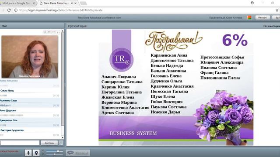Screen dimensions: 280x157
Task: Click chat message from Виктория Булдакова
Action: click(x=30, y=133)
